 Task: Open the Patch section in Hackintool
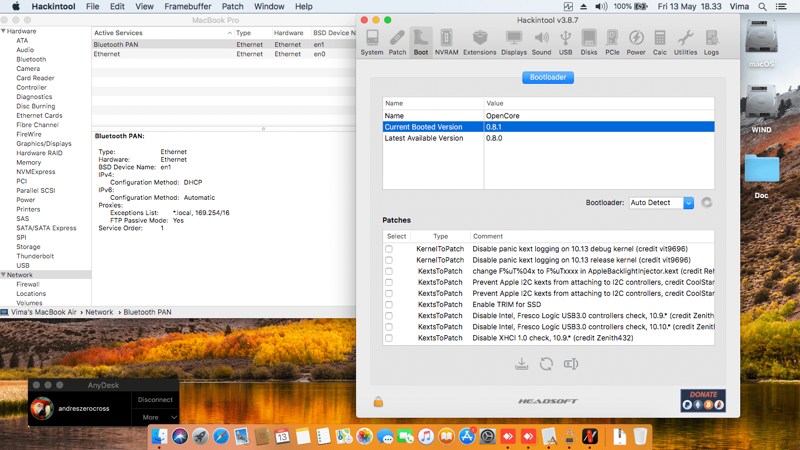click(x=397, y=42)
